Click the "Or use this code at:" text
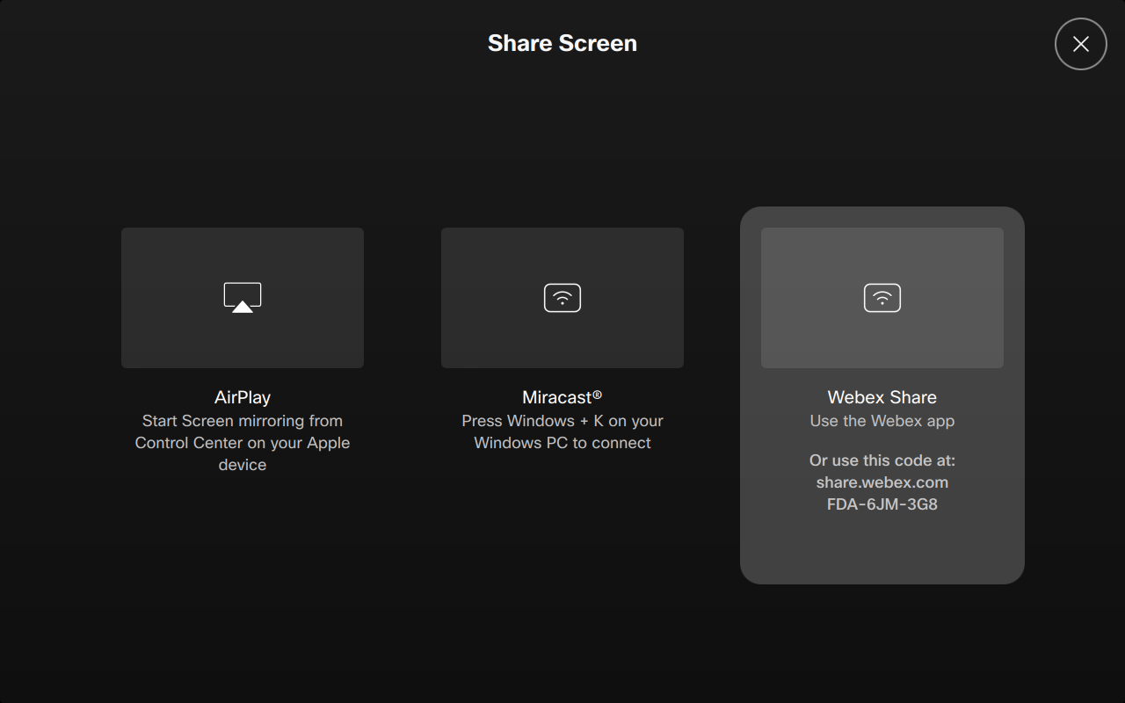Screen dimensions: 1125x703 point(882,460)
